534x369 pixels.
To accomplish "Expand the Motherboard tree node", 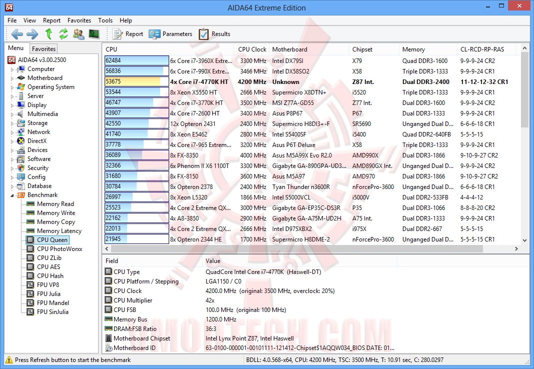I will tap(12, 78).
